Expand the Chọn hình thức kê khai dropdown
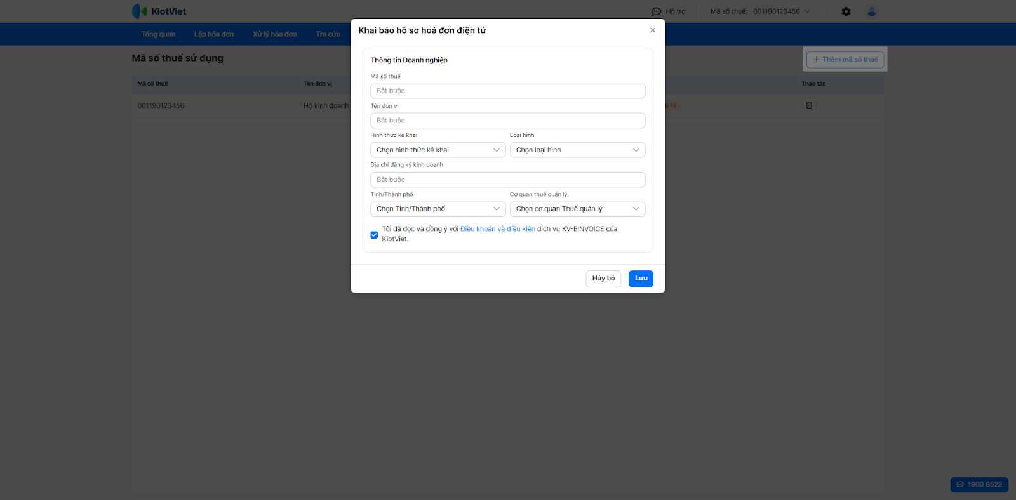The width and height of the screenshot is (1016, 500). [x=438, y=150]
